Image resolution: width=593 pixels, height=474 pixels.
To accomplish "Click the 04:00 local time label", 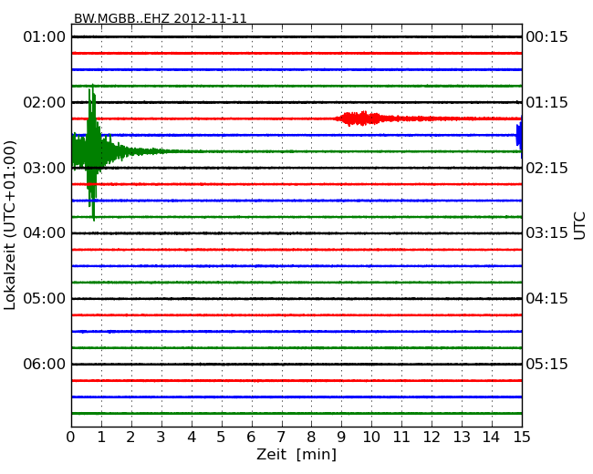I will click(x=45, y=233).
